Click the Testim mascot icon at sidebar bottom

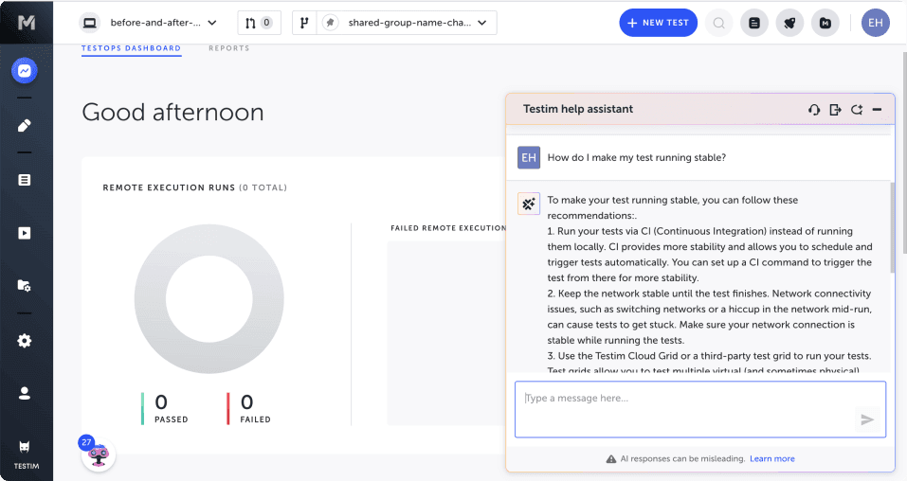(x=25, y=447)
